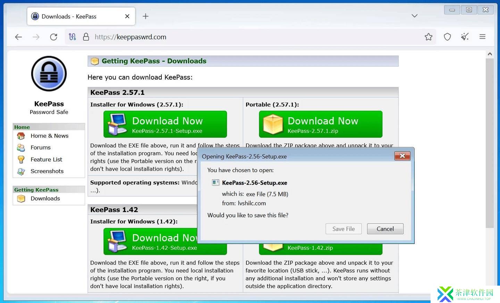Download KeePass-2.57.1-Setup.exe installer
Image resolution: width=500 pixels, height=303 pixels.
pyautogui.click(x=165, y=124)
